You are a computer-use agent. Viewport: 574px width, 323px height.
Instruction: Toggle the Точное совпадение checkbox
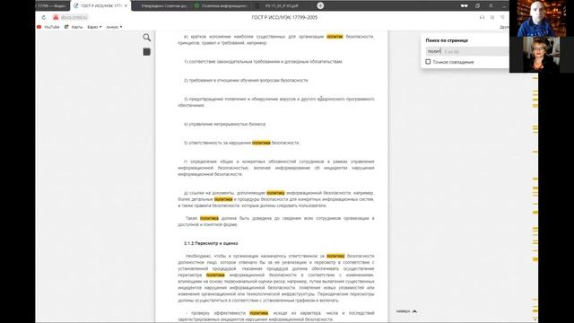[x=428, y=62]
